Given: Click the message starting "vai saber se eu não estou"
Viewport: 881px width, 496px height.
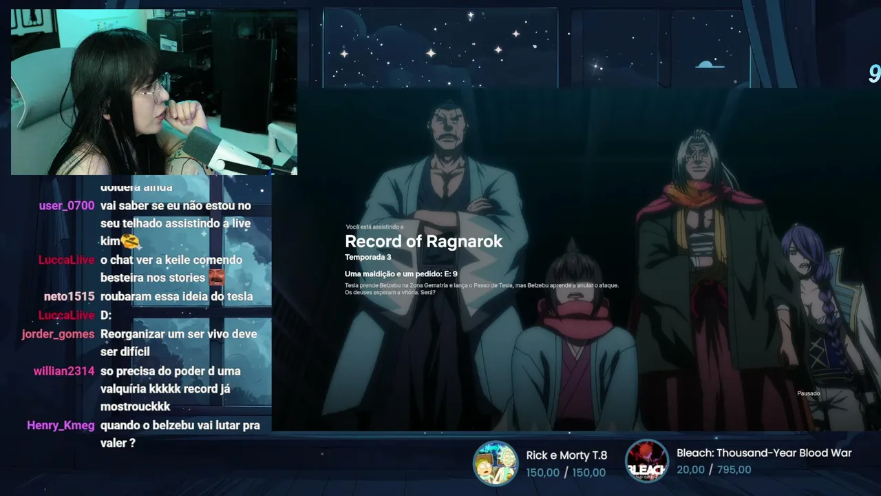Looking at the screenshot, I should tap(176, 223).
